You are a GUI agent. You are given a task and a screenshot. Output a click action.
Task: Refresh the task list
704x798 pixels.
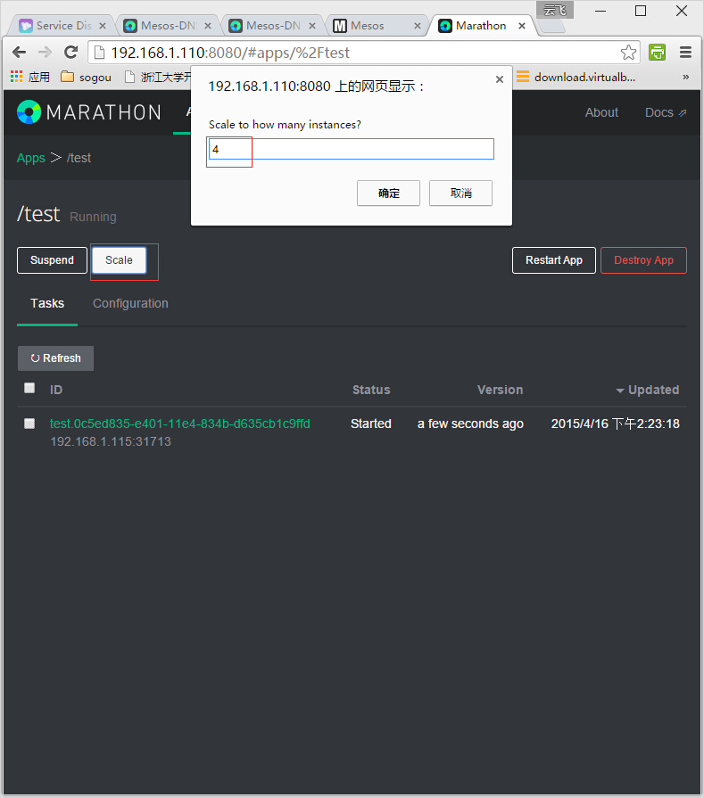pyautogui.click(x=55, y=358)
